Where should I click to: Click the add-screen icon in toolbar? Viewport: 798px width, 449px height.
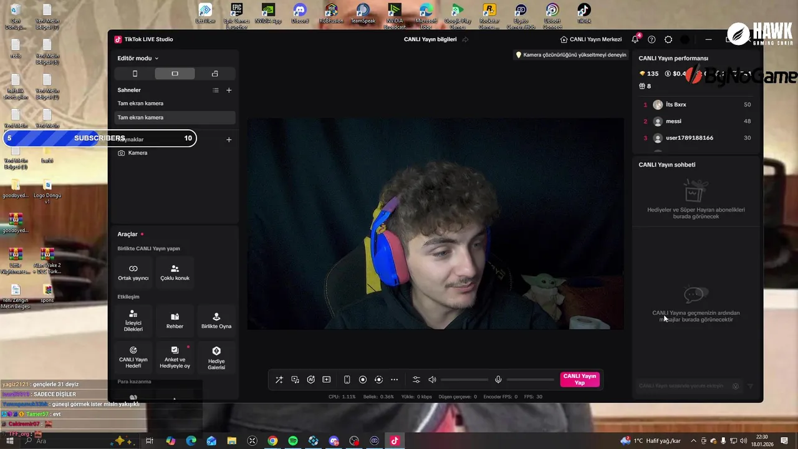pos(326,380)
